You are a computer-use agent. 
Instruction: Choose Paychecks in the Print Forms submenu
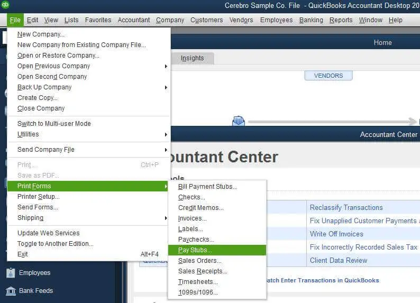point(196,240)
